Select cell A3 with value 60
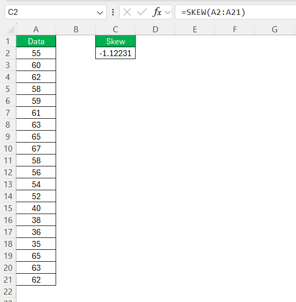Viewport: 296px width, 302px height. tap(36, 65)
